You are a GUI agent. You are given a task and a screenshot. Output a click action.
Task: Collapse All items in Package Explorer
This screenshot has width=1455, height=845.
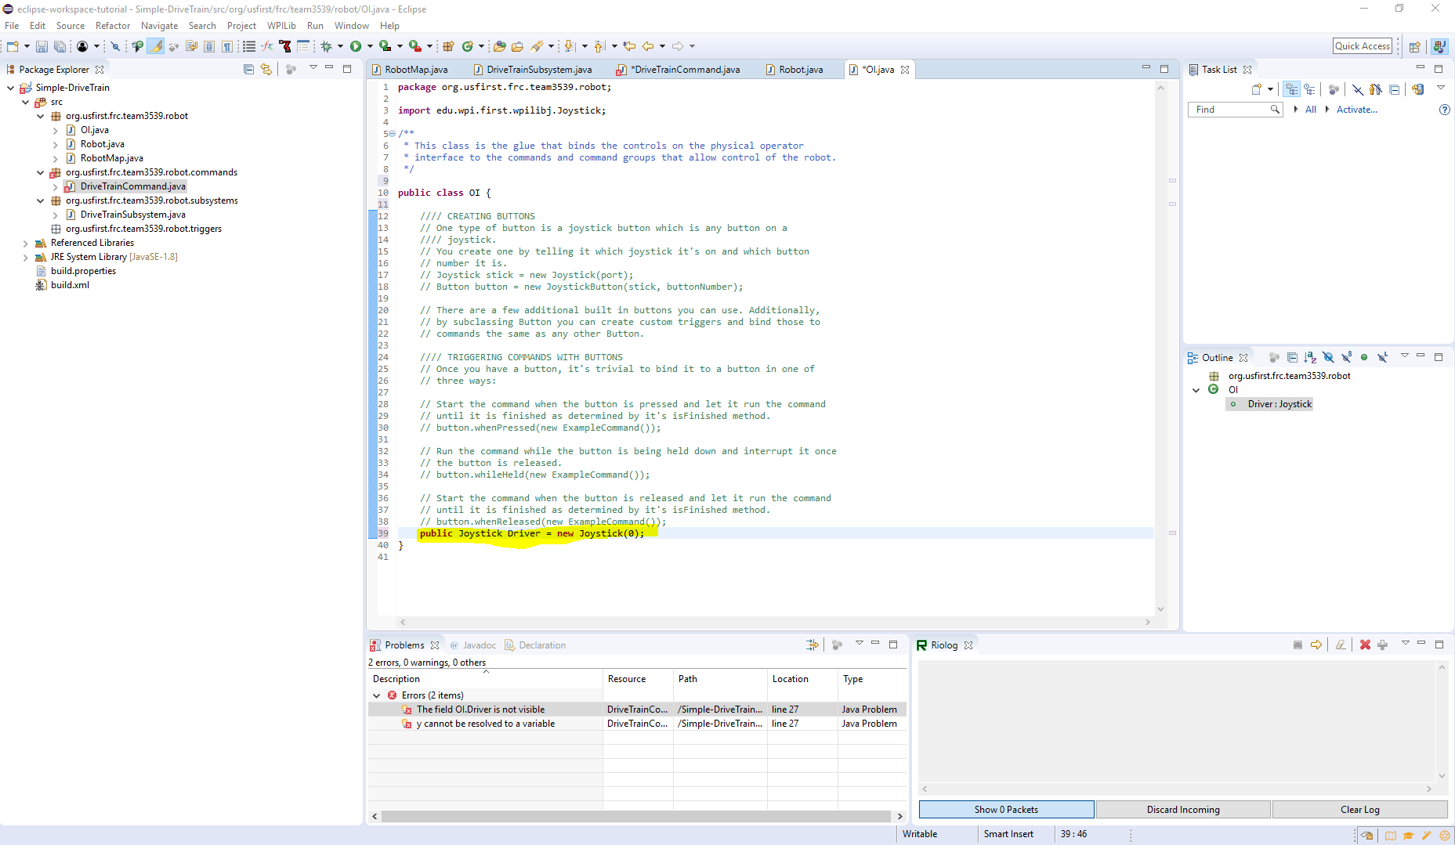248,69
